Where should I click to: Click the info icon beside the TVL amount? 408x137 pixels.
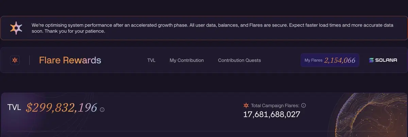[x=102, y=110]
